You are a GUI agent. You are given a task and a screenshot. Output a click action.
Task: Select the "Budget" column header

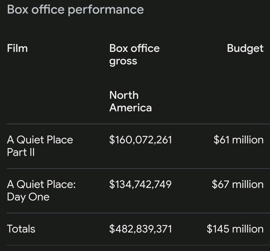[245, 48]
